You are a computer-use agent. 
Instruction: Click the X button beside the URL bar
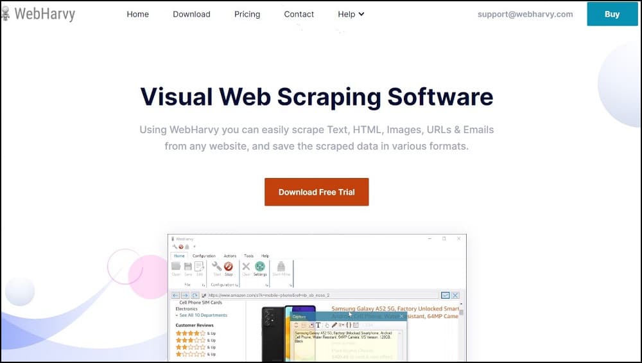pos(455,295)
